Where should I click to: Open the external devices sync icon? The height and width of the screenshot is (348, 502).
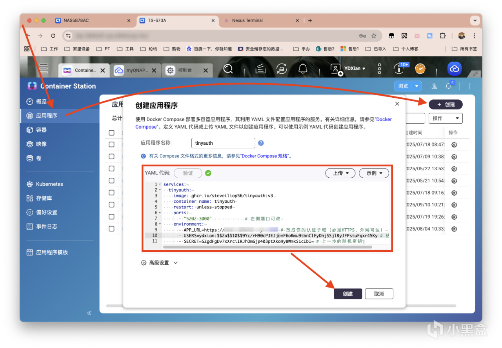click(x=282, y=69)
